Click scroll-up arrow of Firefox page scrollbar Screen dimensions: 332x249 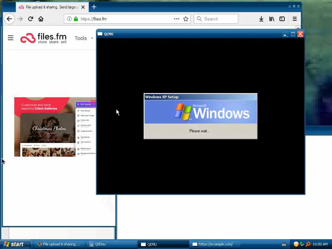pos(298,28)
